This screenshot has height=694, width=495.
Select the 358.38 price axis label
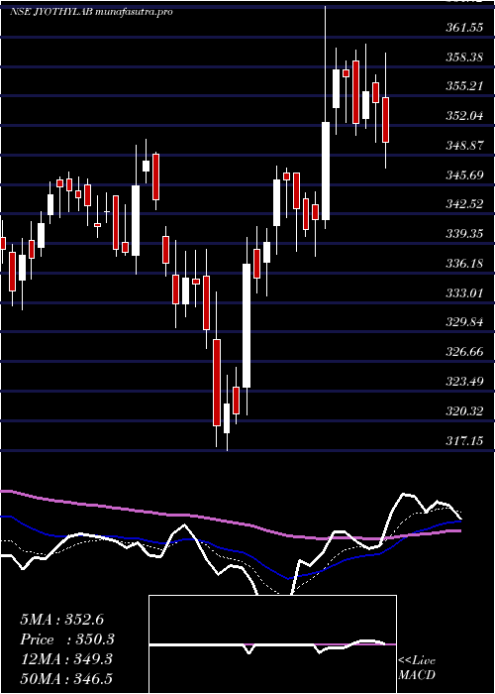tap(463, 58)
